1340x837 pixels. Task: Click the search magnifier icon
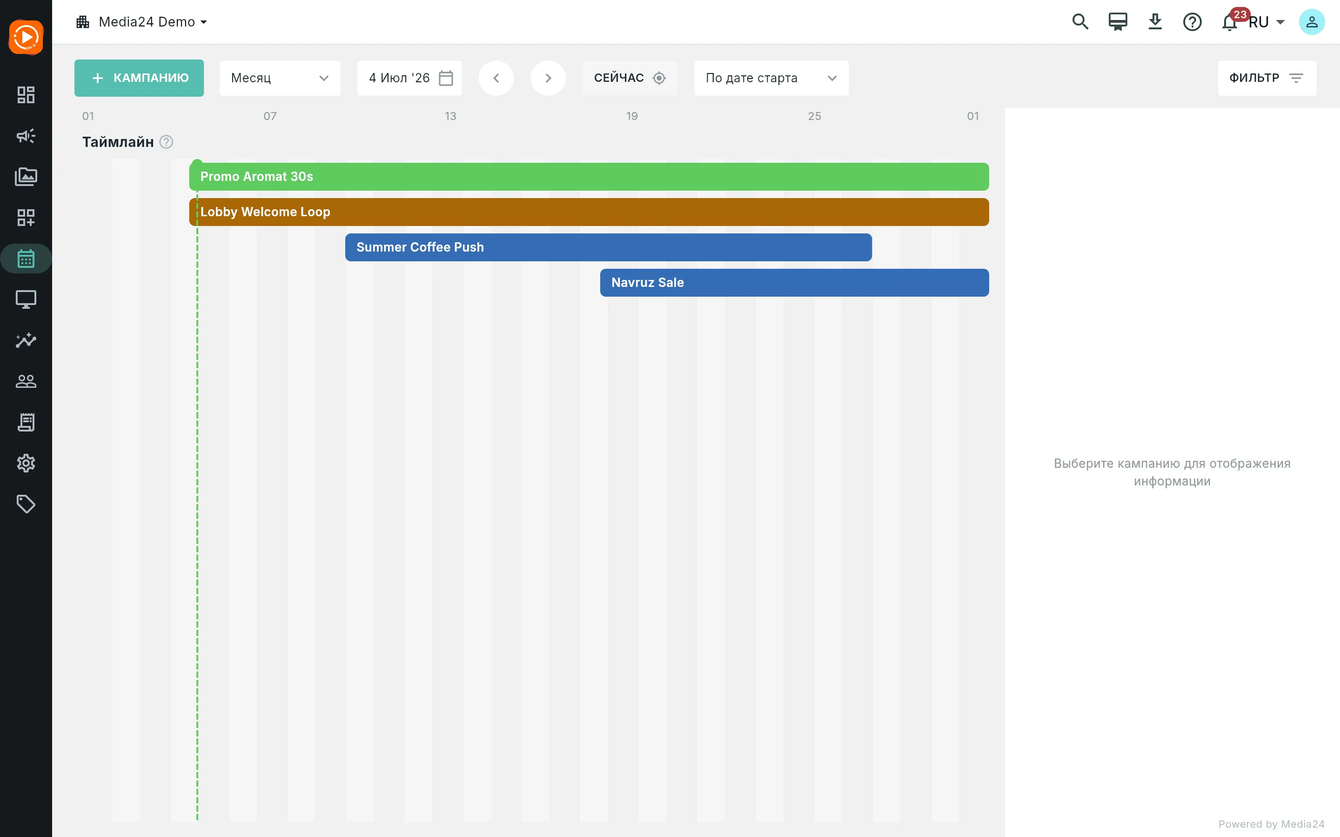click(x=1080, y=21)
